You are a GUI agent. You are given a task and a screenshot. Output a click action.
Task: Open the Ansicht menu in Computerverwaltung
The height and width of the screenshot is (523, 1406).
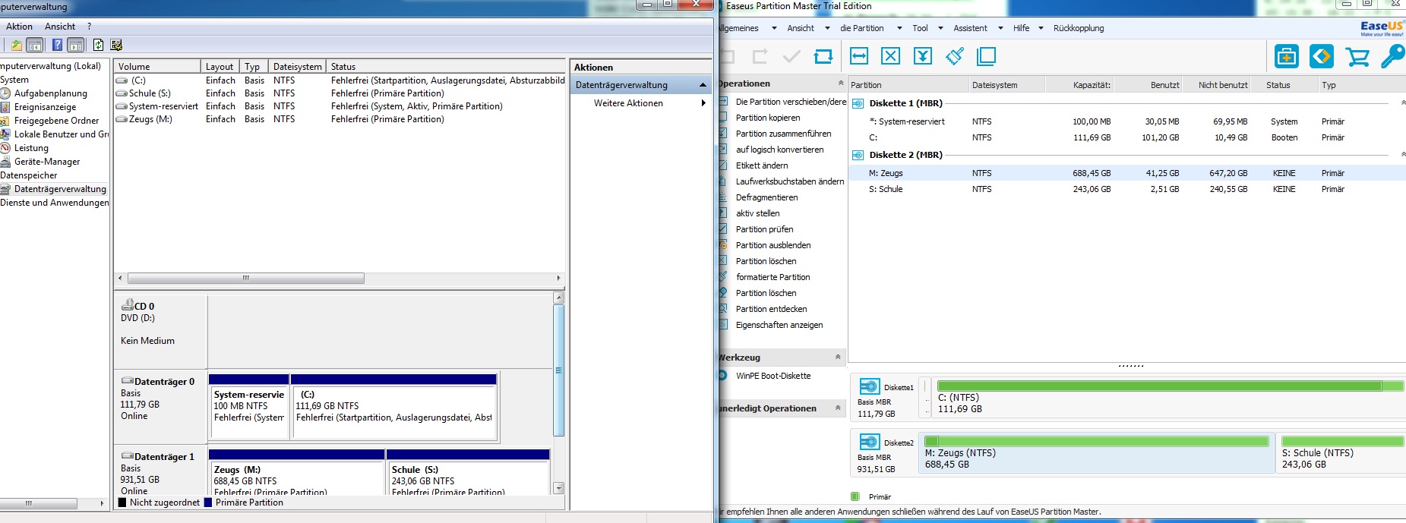tap(60, 27)
